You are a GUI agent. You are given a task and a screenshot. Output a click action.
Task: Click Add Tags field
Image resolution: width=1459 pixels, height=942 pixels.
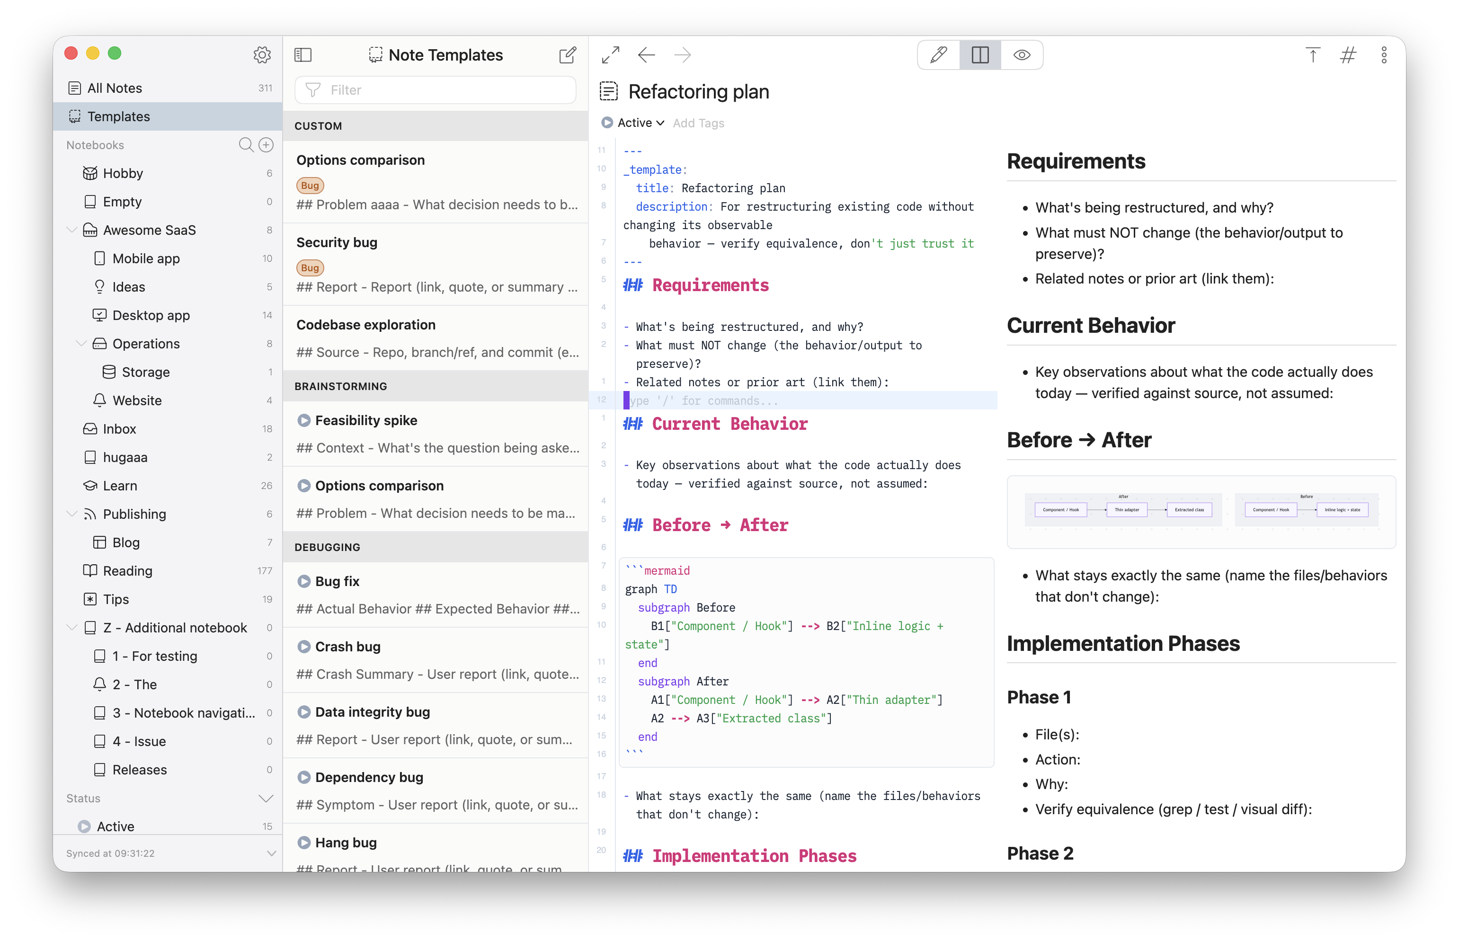pos(698,123)
